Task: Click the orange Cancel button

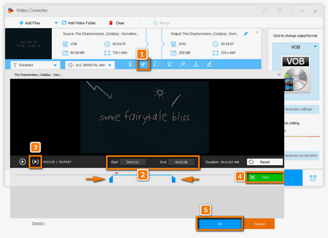Action: [x=259, y=224]
